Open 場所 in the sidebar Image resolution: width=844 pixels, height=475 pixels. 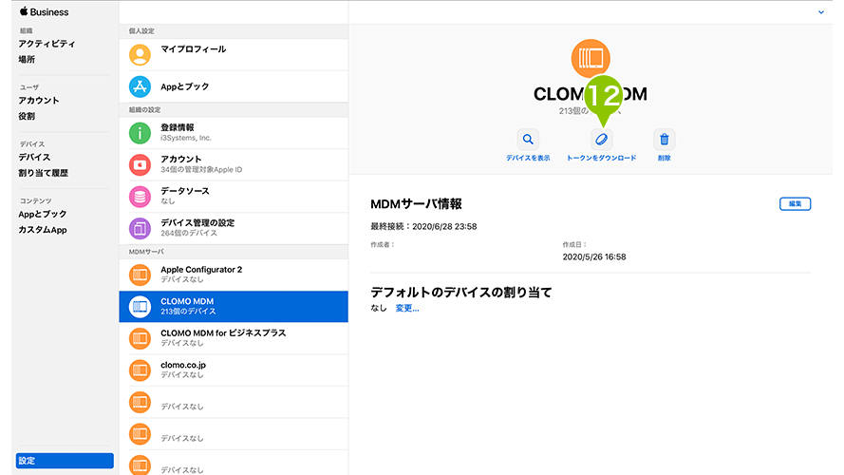point(27,59)
